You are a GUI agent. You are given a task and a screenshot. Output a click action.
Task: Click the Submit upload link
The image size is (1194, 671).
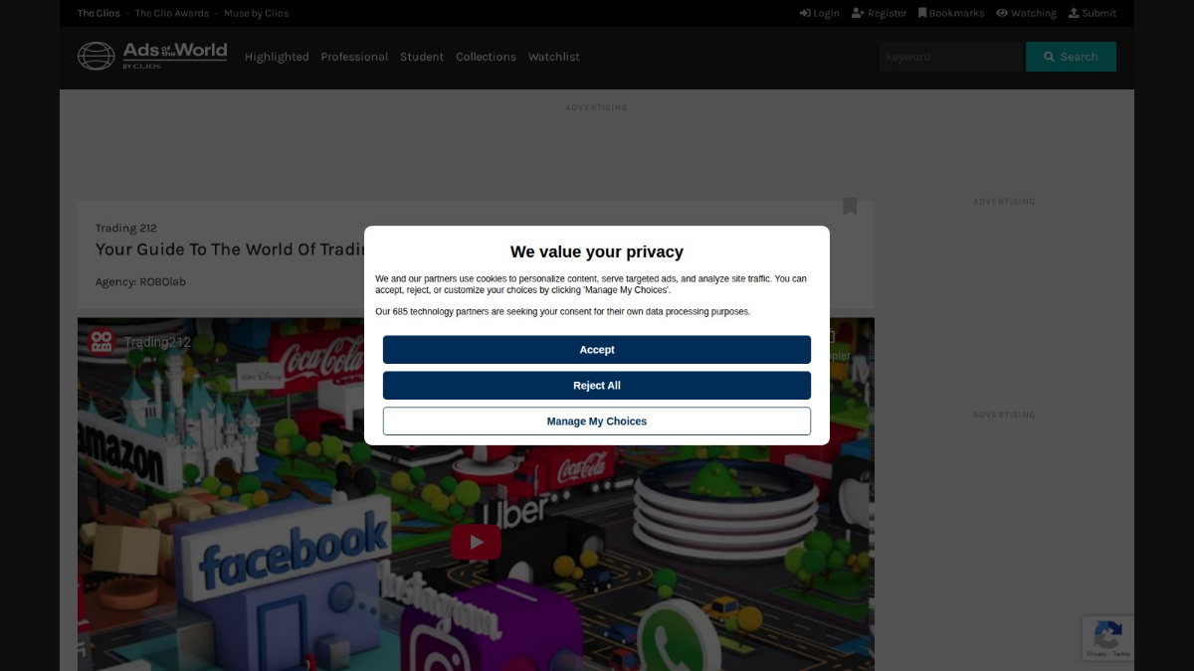[1093, 13]
